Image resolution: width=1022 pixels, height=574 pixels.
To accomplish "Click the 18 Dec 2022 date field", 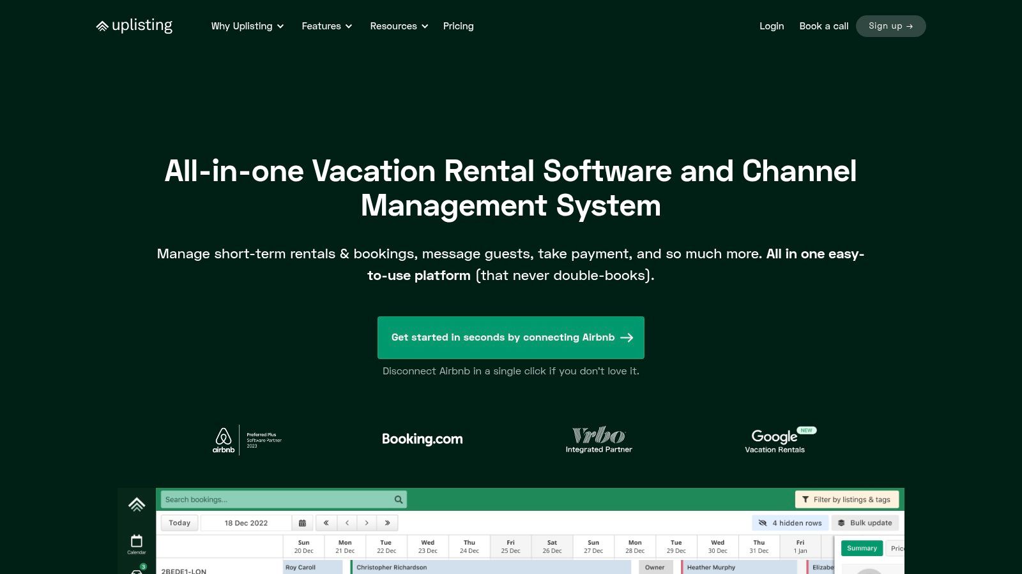I will coord(246,523).
